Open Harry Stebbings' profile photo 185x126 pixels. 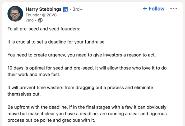[x=15, y=14]
